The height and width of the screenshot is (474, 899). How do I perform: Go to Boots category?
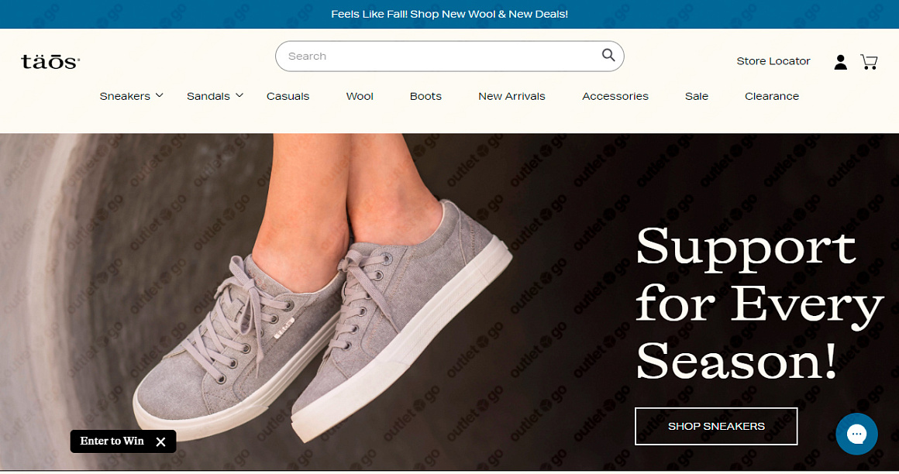pos(425,96)
